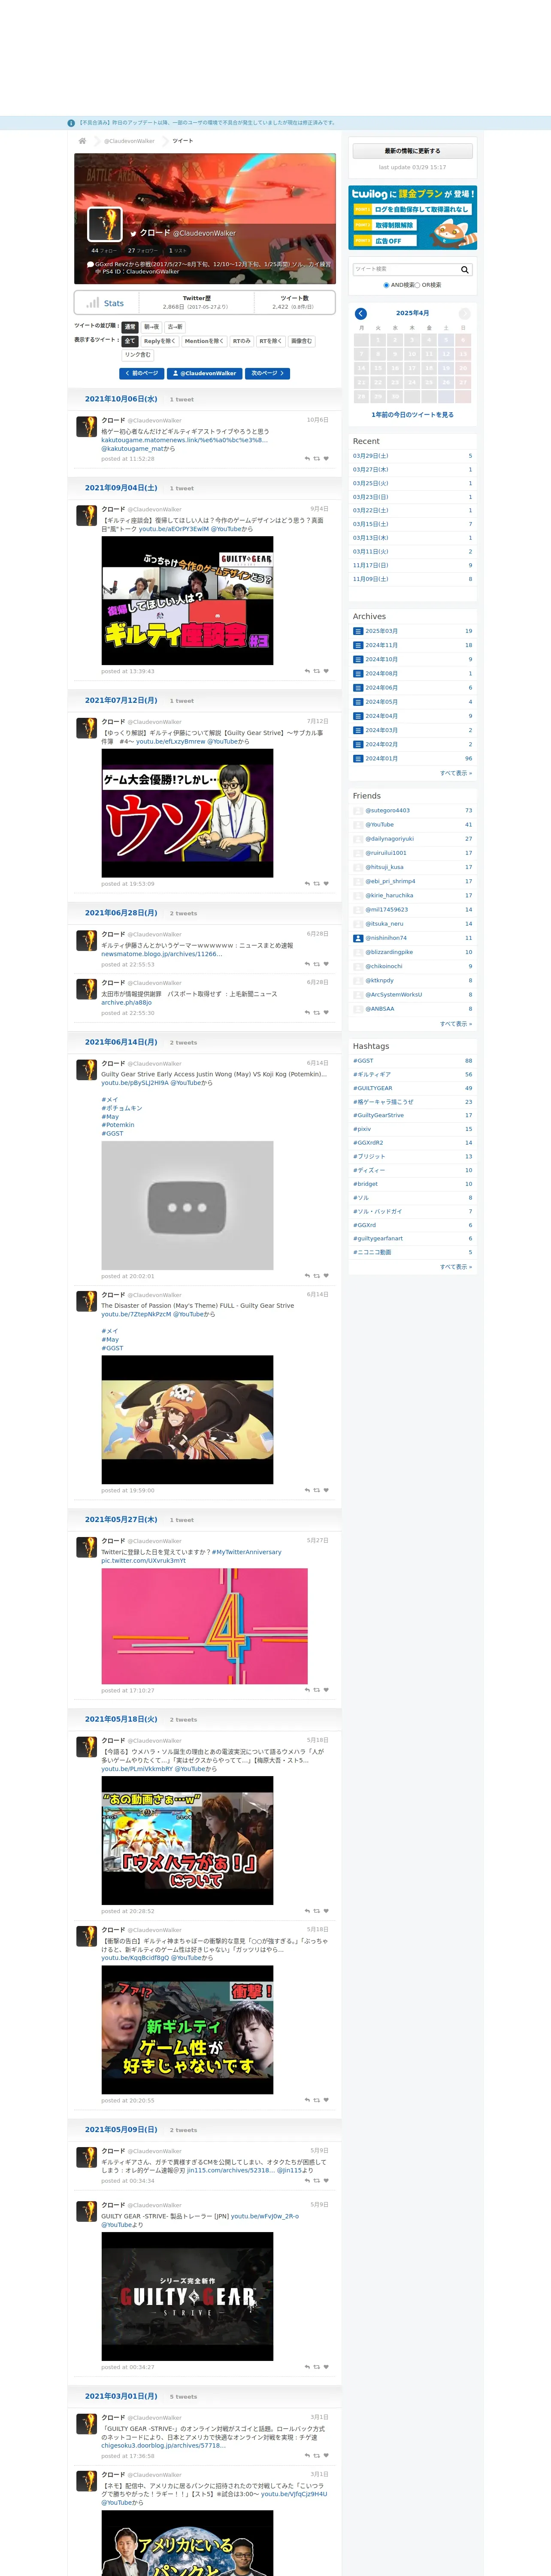Click heart icon on 2021年07月12日 tweet
Image resolution: width=551 pixels, height=2576 pixels.
click(326, 884)
